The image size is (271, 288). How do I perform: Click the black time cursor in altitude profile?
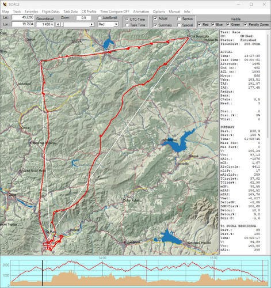43,273
